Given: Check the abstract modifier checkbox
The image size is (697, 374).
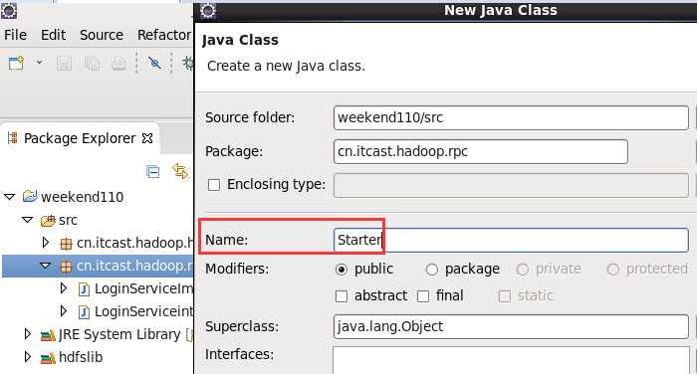Looking at the screenshot, I should 341,295.
